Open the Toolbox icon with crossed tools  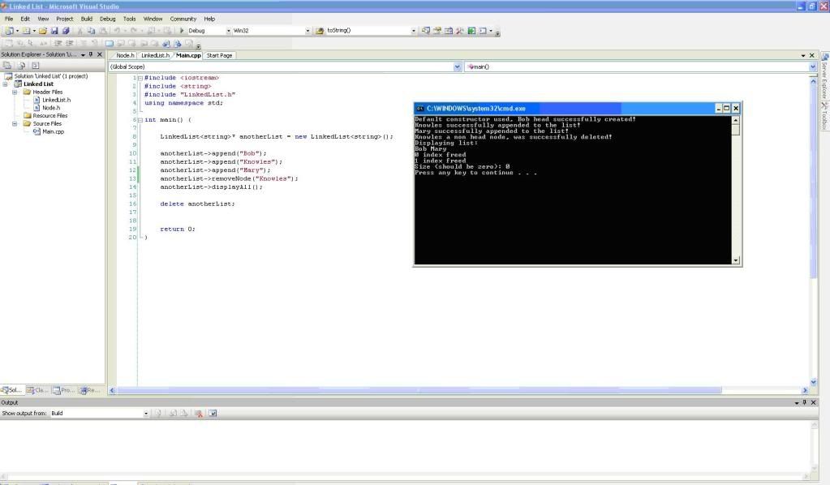coord(459,31)
